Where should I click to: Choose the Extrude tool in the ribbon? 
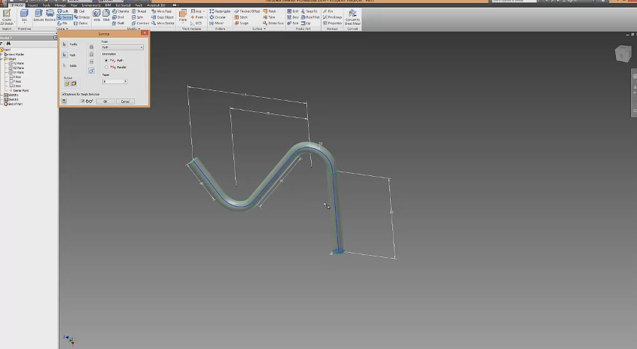tap(38, 16)
